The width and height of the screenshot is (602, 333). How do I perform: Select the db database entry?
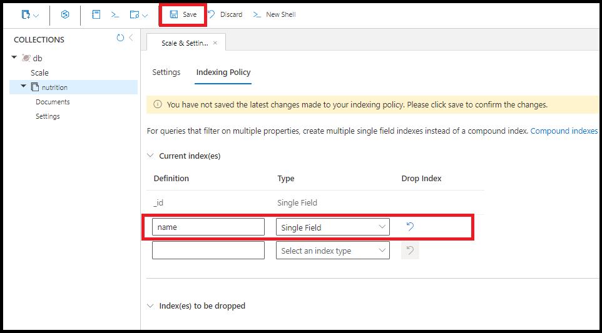click(38, 58)
